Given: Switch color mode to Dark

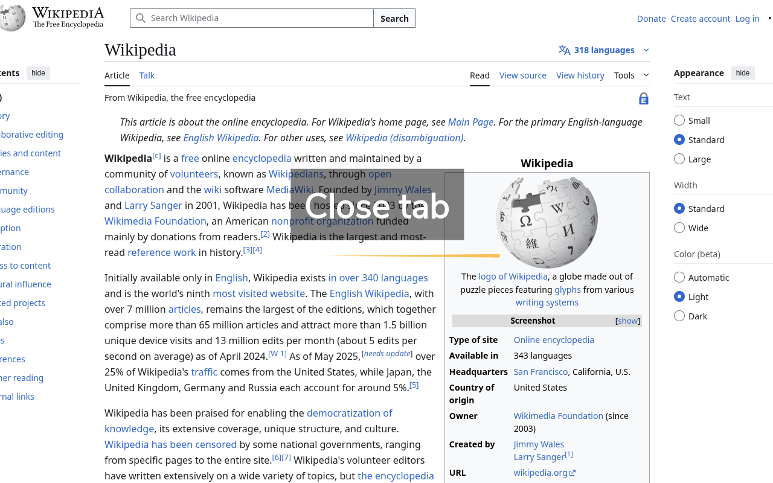Looking at the screenshot, I should coord(679,316).
